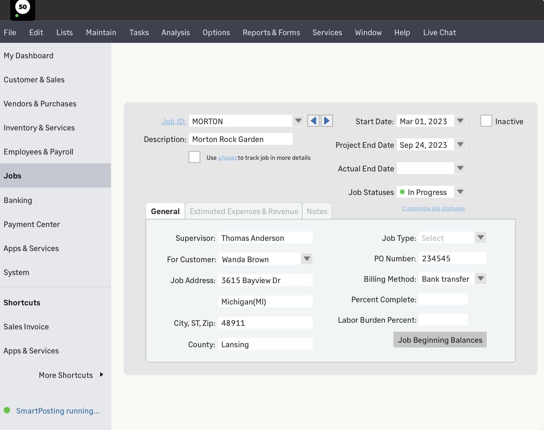
Task: Switch to the Notes tab
Action: pyautogui.click(x=317, y=211)
